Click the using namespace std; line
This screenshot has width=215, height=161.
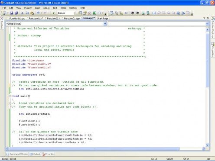click(x=29, y=75)
